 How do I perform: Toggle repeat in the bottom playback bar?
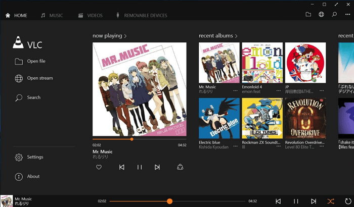pos(348,201)
